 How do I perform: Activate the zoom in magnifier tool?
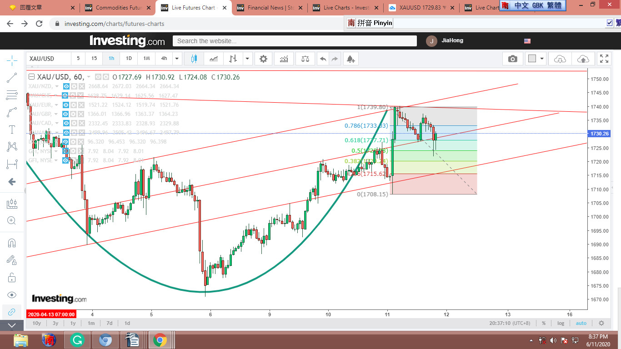coord(12,221)
